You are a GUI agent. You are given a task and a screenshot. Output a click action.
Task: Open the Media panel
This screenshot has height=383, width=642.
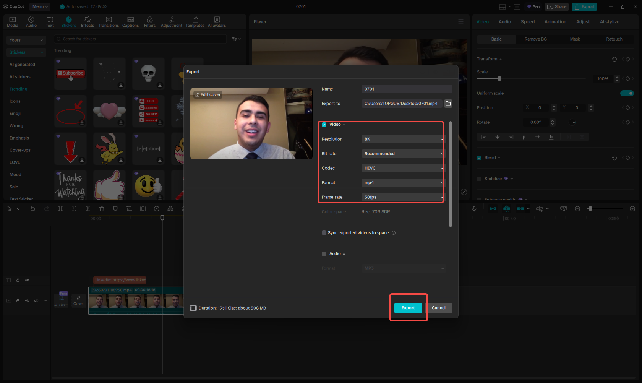coord(13,22)
